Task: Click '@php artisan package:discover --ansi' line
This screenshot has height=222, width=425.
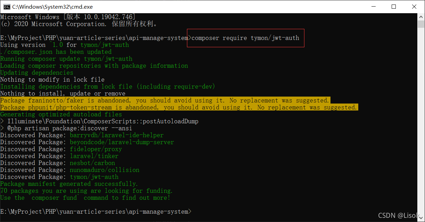Action: pyautogui.click(x=66, y=128)
